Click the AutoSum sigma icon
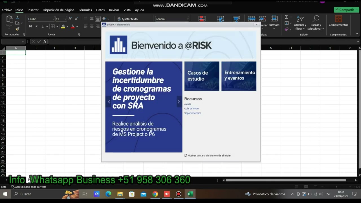 click(287, 17)
